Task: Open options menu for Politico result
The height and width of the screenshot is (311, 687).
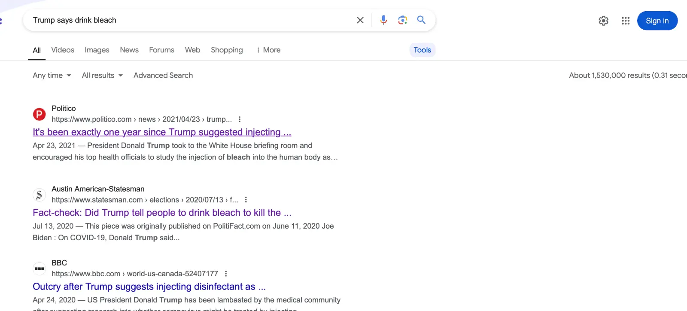Action: [x=240, y=119]
